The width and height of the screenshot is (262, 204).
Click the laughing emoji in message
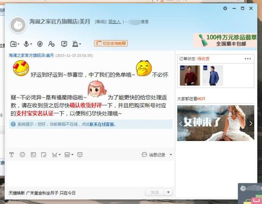(144, 68)
